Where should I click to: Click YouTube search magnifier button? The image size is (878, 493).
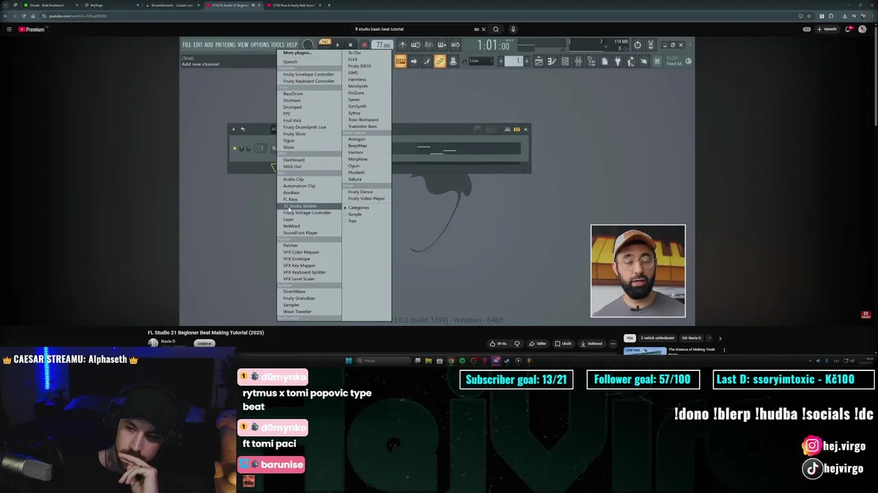point(495,29)
